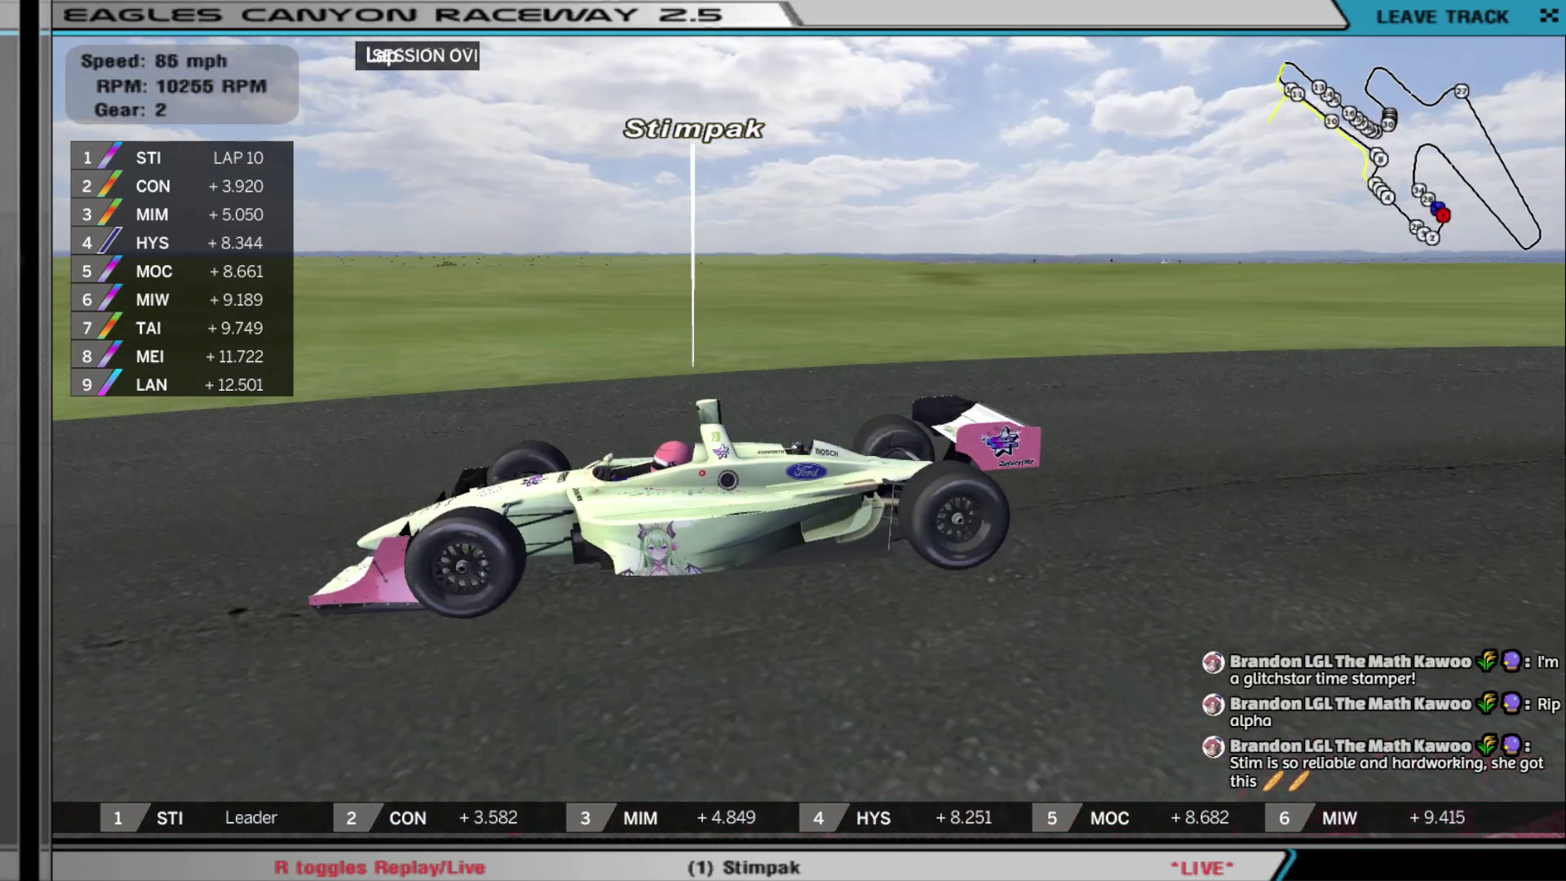
Task: Click the 'Rip alpha' chat username
Action: pos(1350,704)
